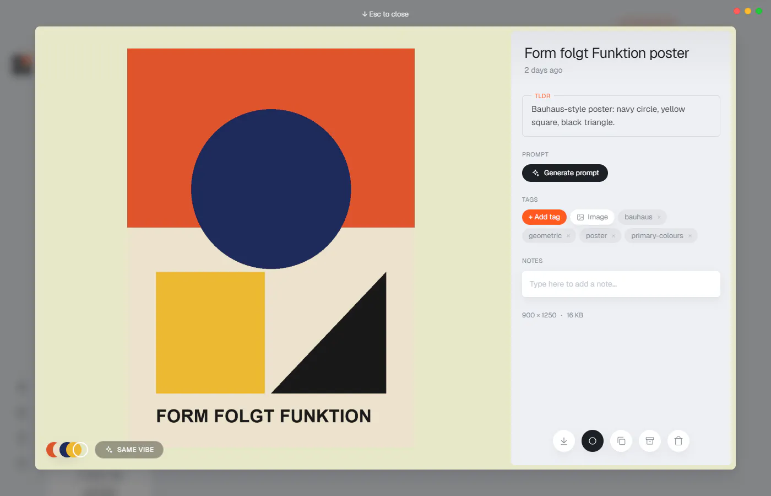Click the picture icon in Image tag
771x496 pixels.
(580, 217)
